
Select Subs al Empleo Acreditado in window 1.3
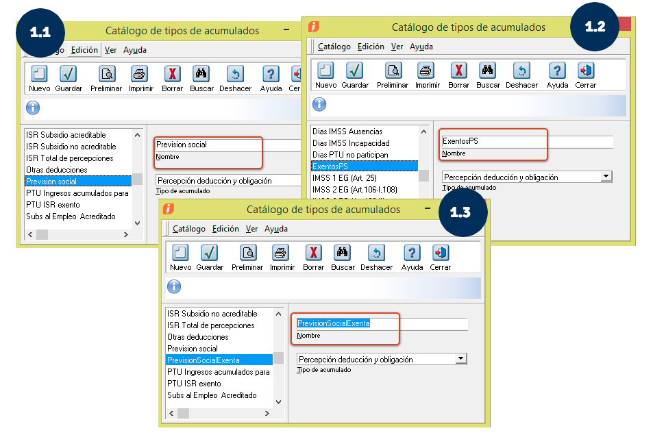pos(219,395)
